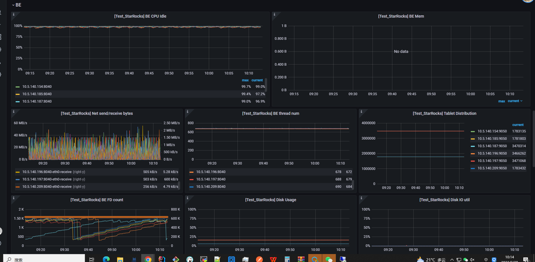Open IntelliJ IDEA from the taskbar
Image resolution: width=535 pixels, height=262 pixels.
coord(162,259)
